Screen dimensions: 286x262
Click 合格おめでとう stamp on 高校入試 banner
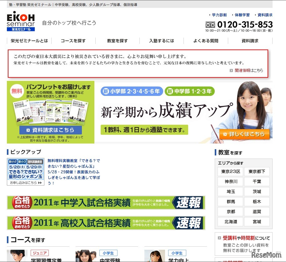pyautogui.click(x=22, y=223)
